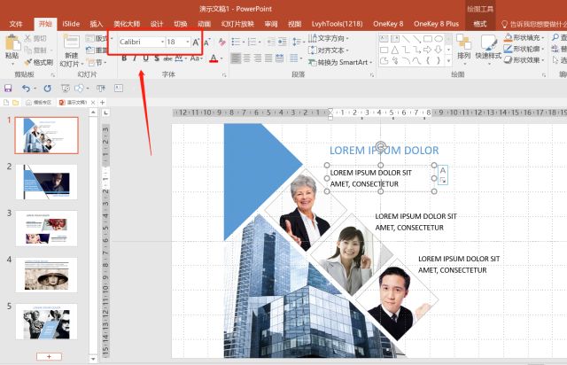
Task: Click the Paste clipboard icon
Action: [12, 43]
